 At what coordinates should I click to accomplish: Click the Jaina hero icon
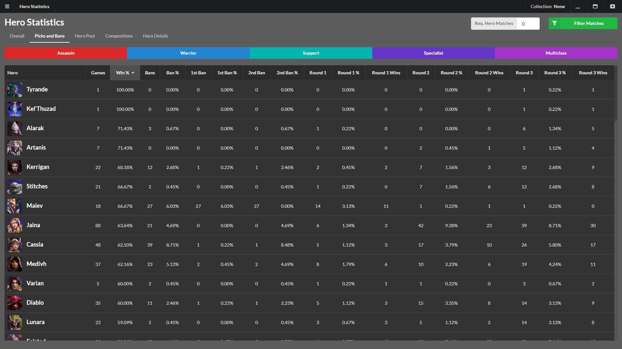pos(14,225)
